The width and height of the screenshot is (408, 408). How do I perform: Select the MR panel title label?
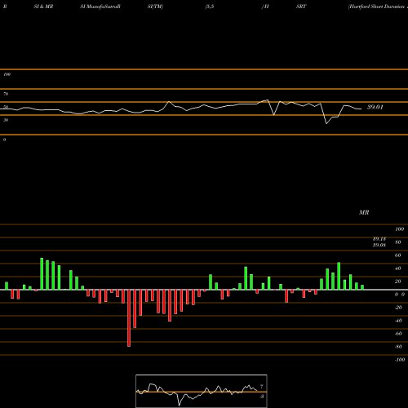(x=364, y=212)
